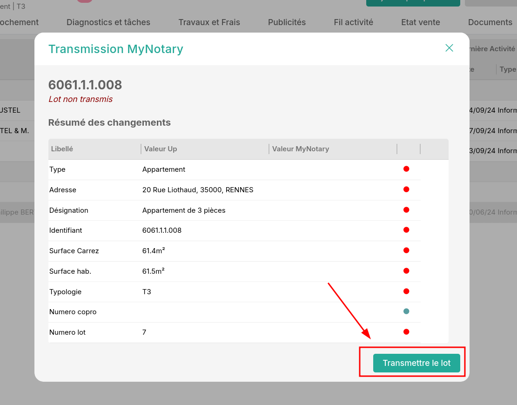Switch to the Travaux et Frais tab

click(209, 22)
